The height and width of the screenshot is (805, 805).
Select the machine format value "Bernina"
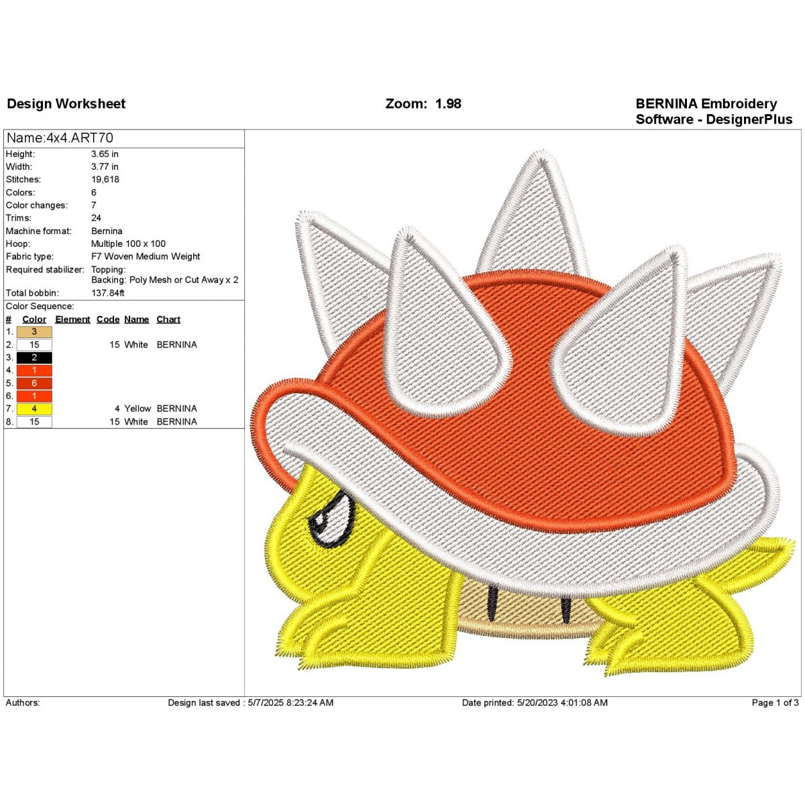pyautogui.click(x=107, y=231)
